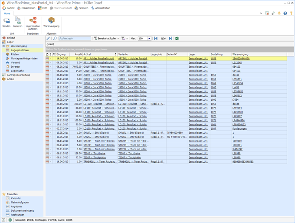
Task: Jump to first page of results
Action: 156,38
